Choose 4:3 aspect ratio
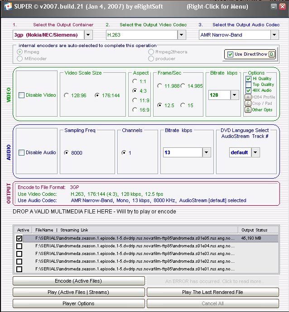The height and width of the screenshot is (312, 289). (135, 91)
